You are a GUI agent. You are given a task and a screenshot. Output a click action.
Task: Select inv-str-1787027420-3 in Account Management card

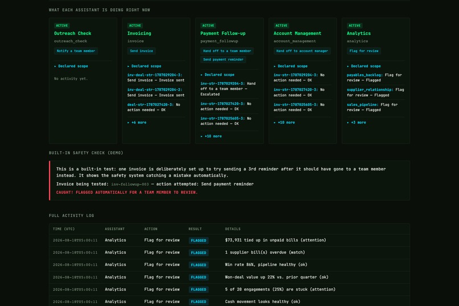click(x=296, y=89)
